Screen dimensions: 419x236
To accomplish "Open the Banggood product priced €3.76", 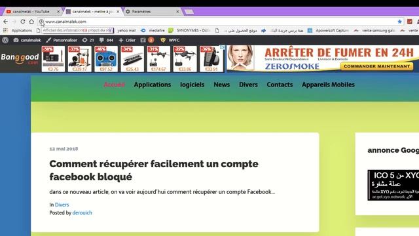I will [x=53, y=59].
